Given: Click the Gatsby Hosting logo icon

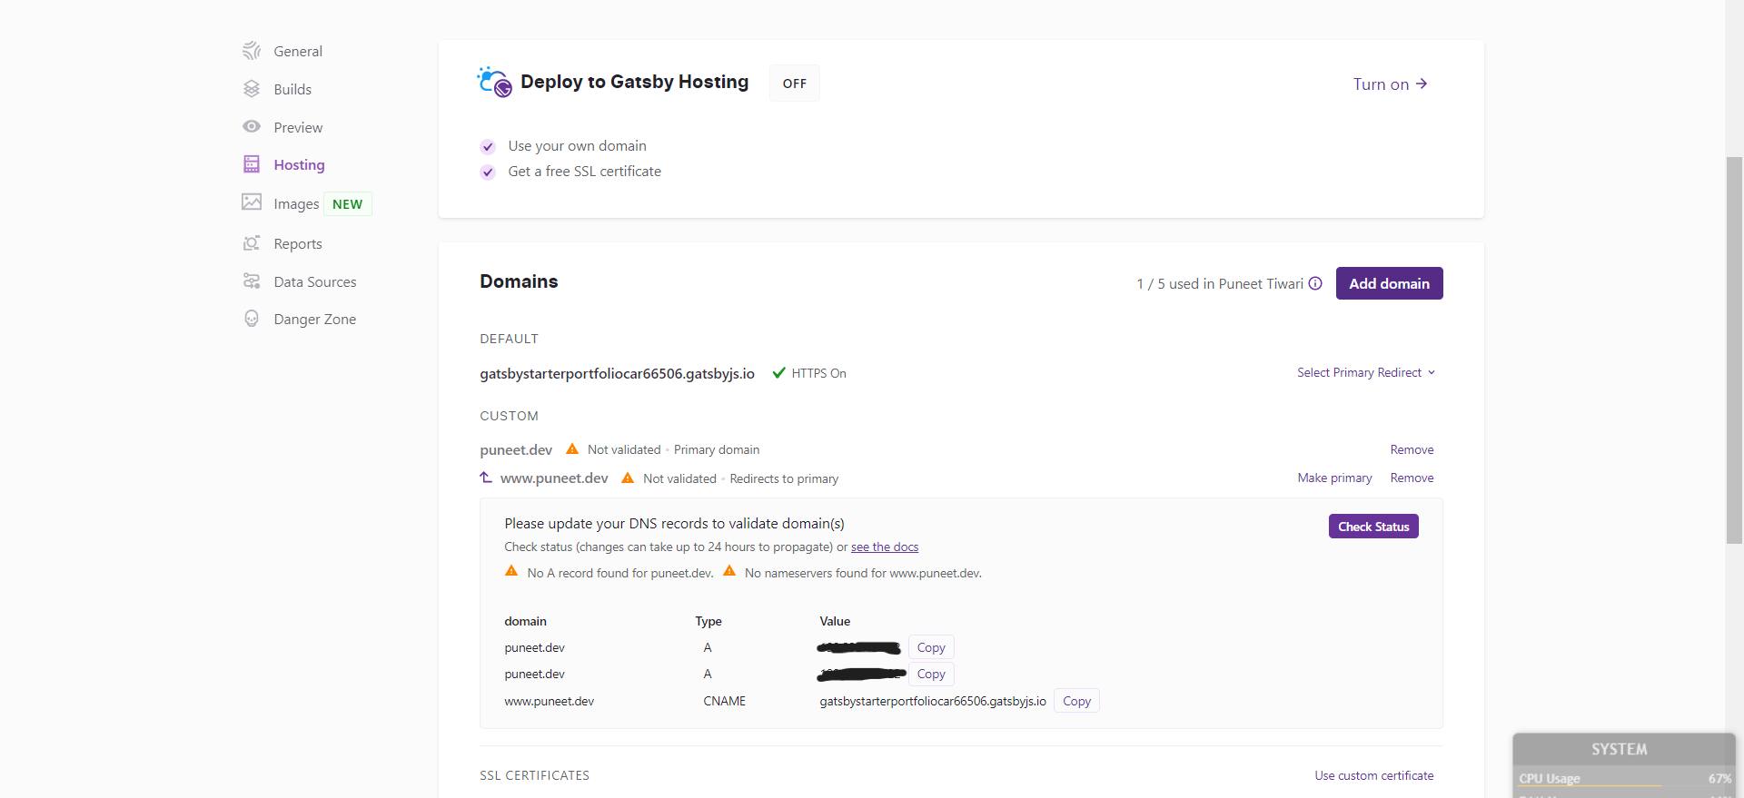Looking at the screenshot, I should click(x=495, y=82).
